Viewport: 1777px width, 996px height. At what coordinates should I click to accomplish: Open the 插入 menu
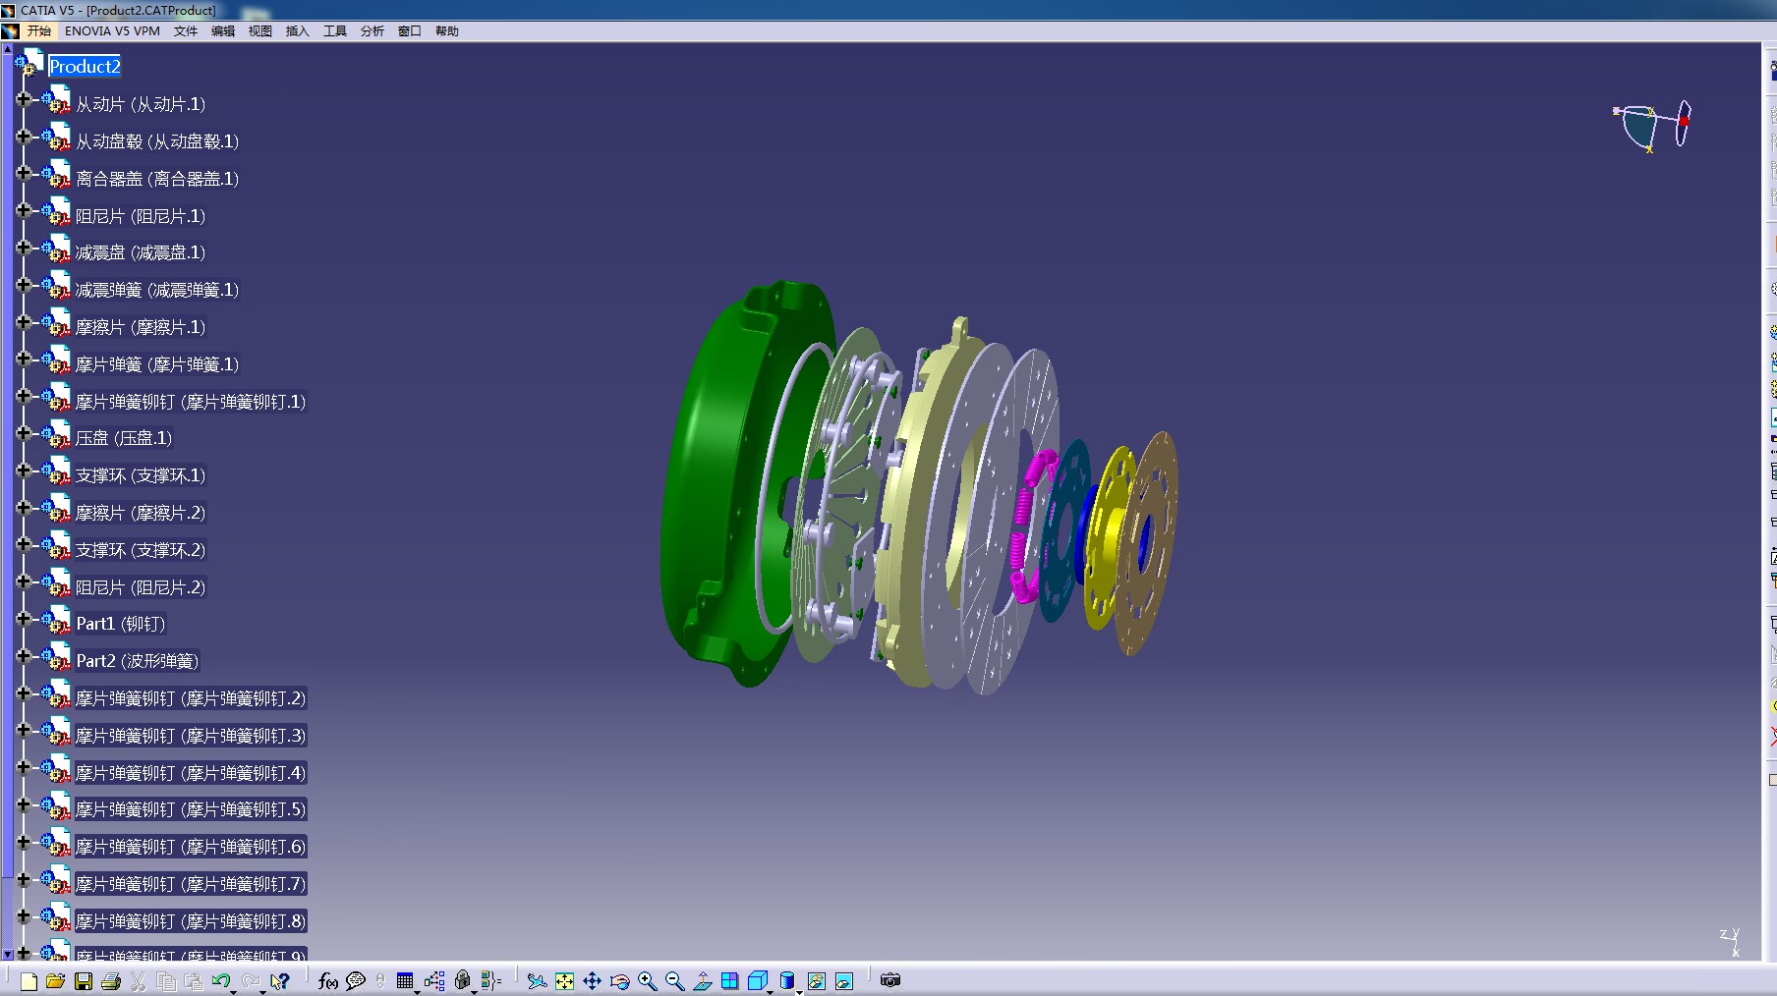(x=298, y=30)
